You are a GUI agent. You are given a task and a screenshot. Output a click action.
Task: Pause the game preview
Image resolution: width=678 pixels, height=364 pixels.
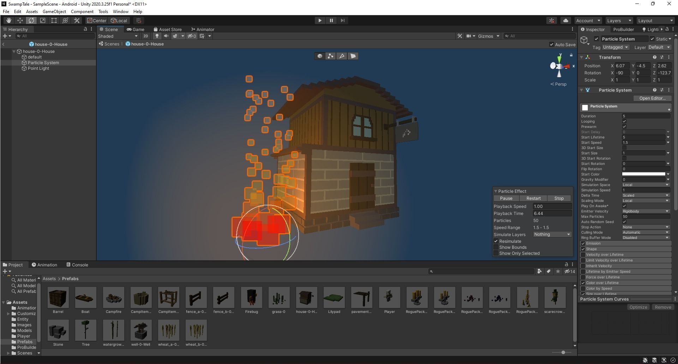tap(331, 20)
